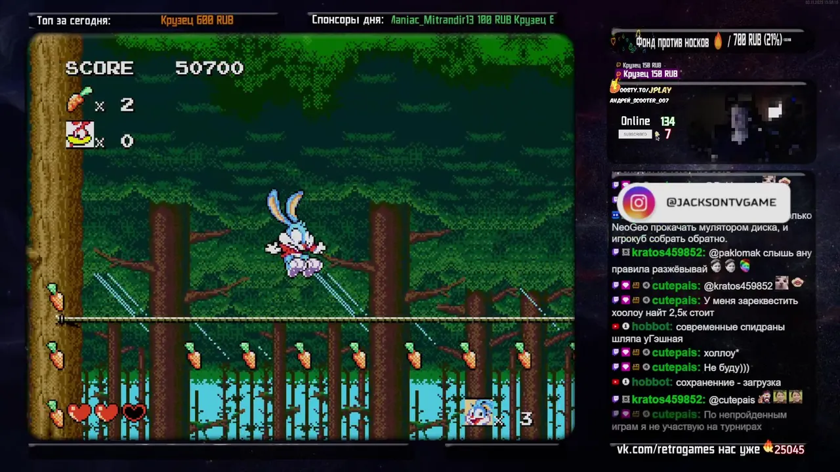840x472 pixels.
Task: Click the flame icon in Фонд против носков bar
Action: pyautogui.click(x=718, y=41)
